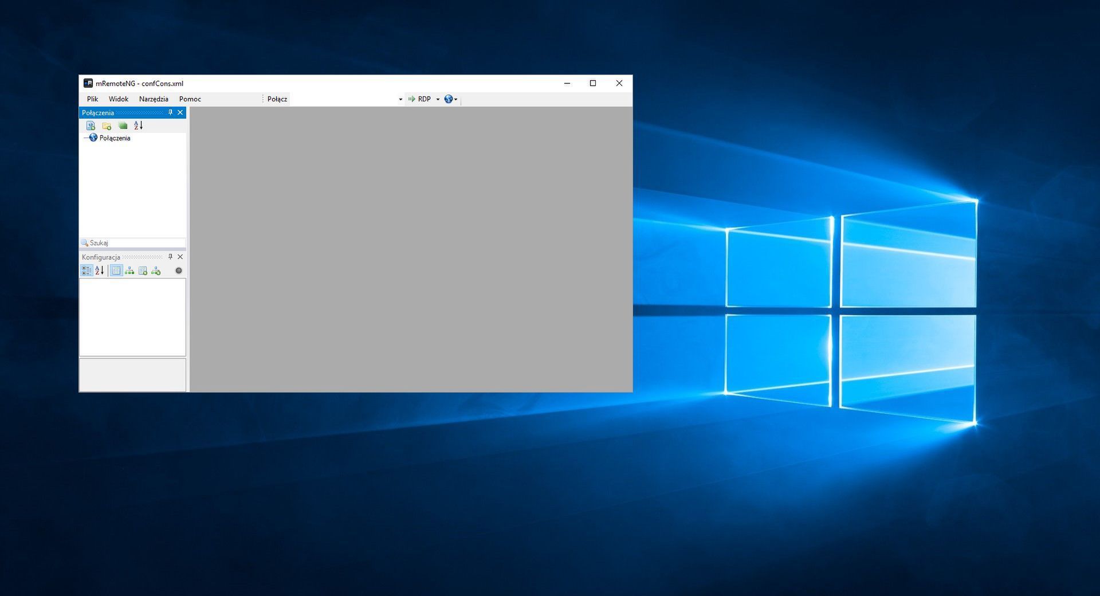Create a new connection in the Połączenia panel
The width and height of the screenshot is (1100, 596).
pos(91,126)
